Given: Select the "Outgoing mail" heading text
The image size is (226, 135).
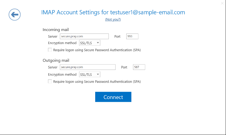Looking at the screenshot, I should coord(56,60).
